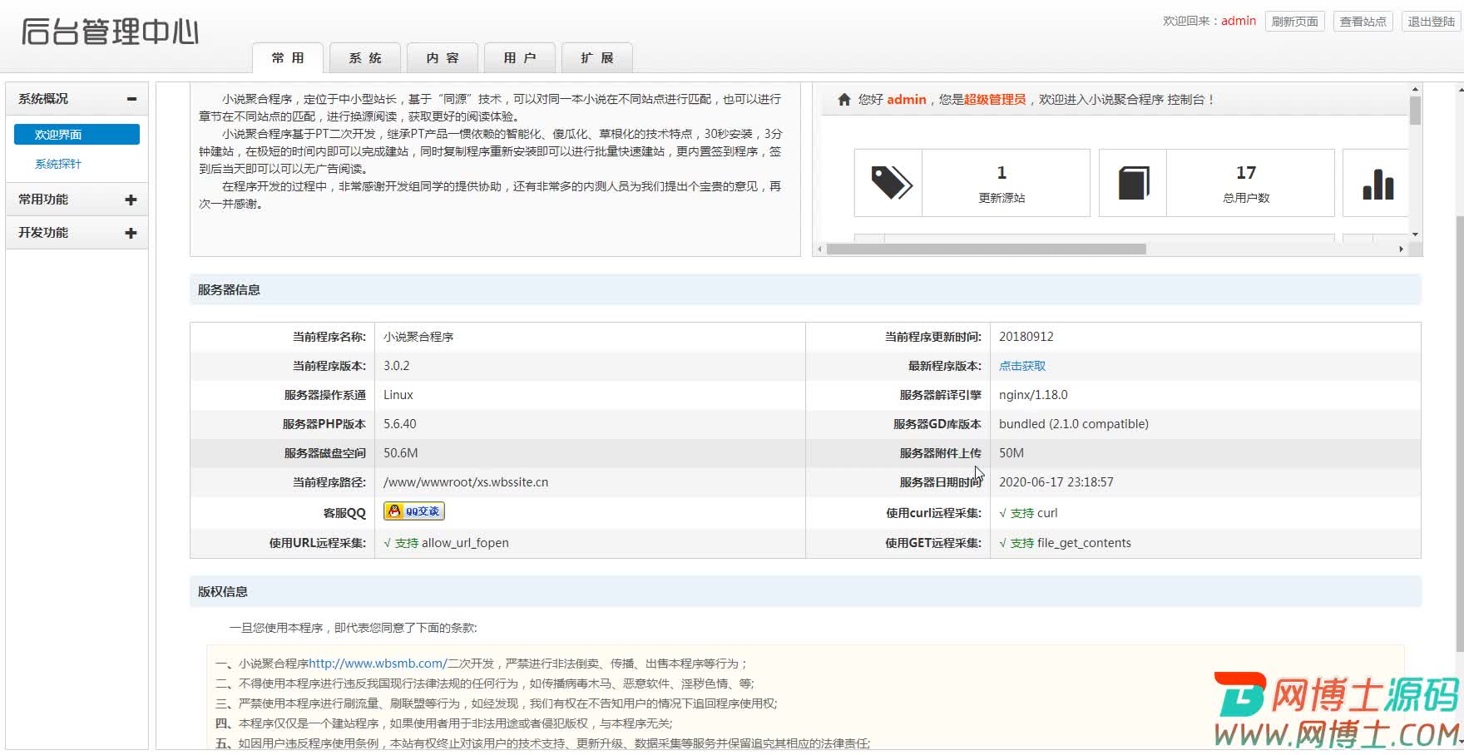The image size is (1464, 755).
Task: Collapse the 系统概况 section with minus icon
Action: [x=131, y=98]
